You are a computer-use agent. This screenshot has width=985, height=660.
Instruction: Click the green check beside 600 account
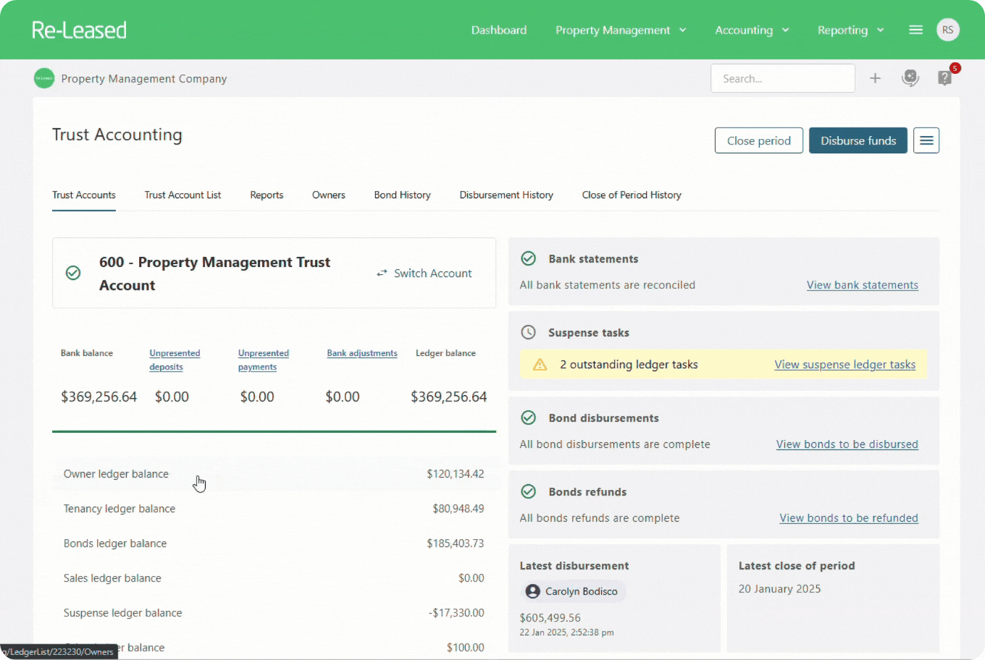point(73,273)
